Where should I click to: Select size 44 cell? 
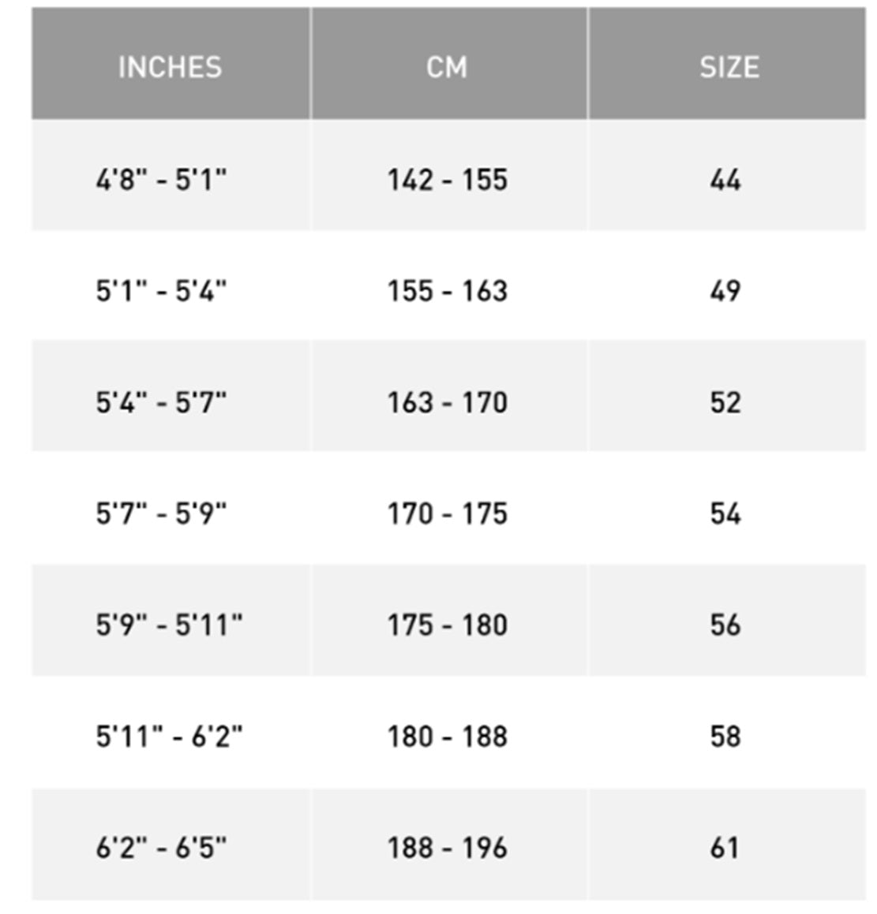[x=725, y=180]
